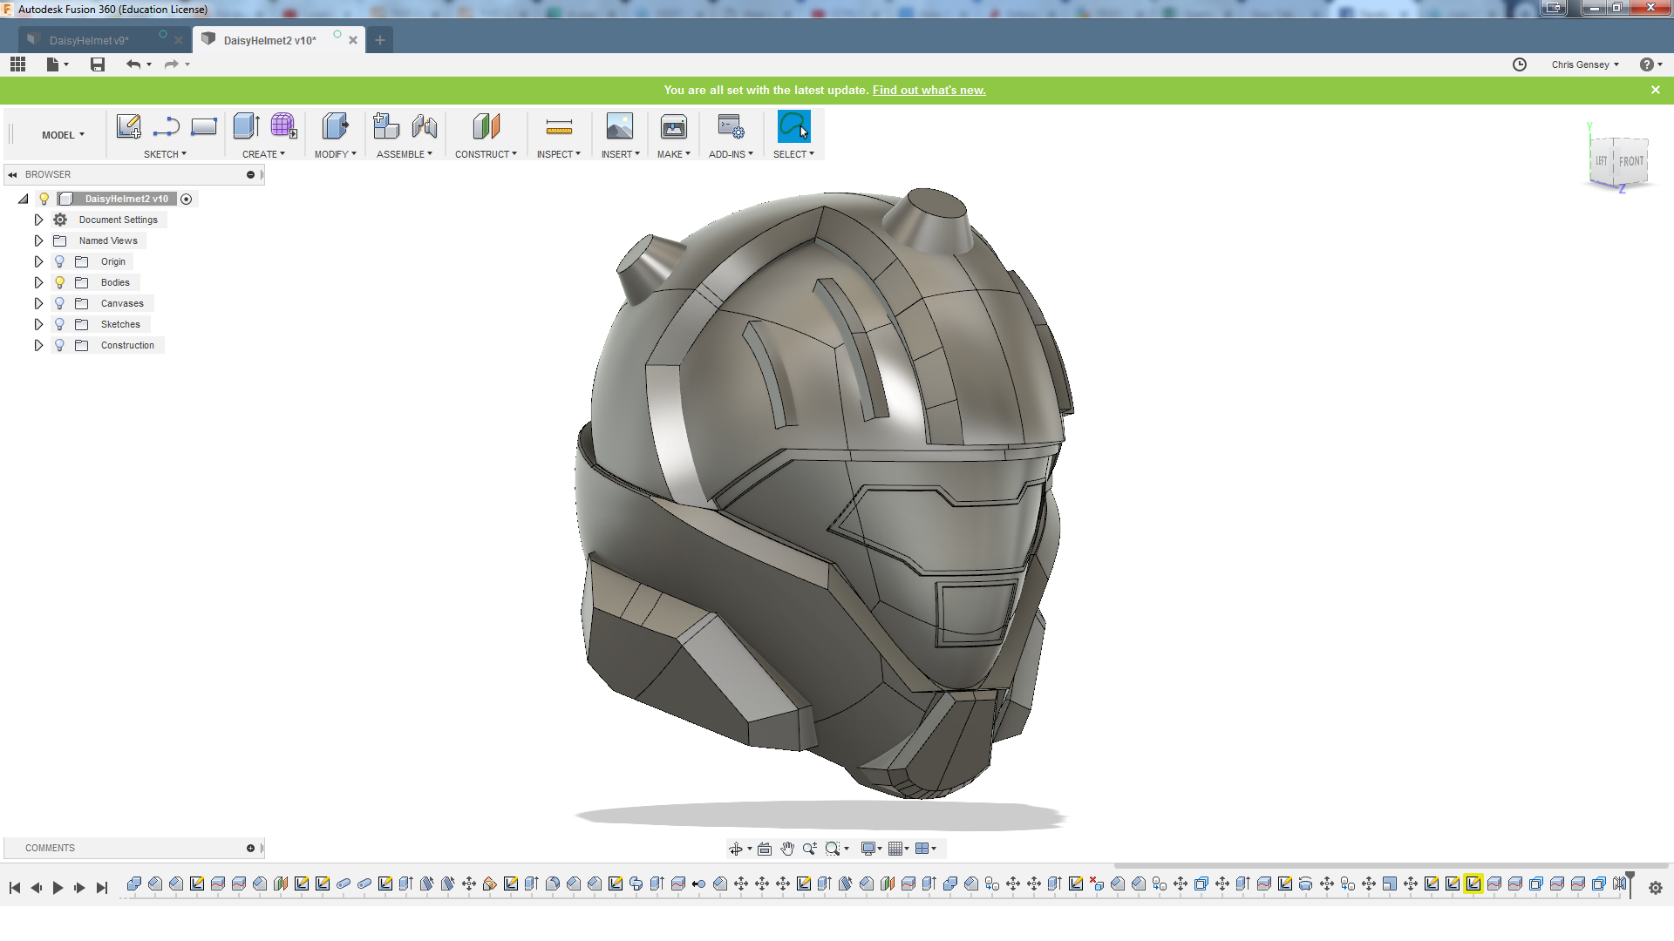Open the CONSTRUCT menu

click(x=486, y=154)
